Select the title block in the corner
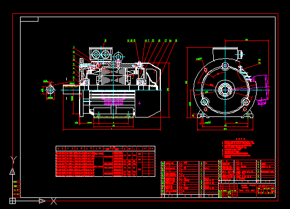Viewport: 290px width, 209px height. 247,190
